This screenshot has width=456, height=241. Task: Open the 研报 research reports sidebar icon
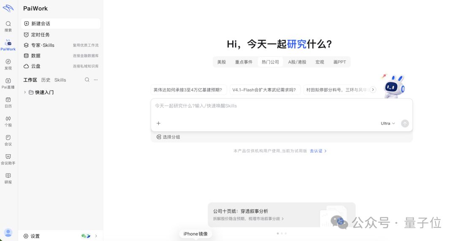[8, 178]
